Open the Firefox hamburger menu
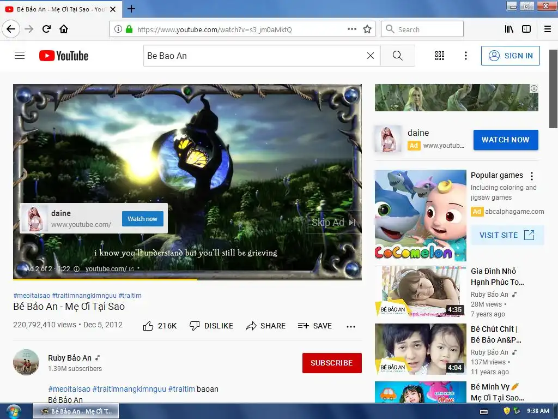The height and width of the screenshot is (419, 558). coord(547,29)
